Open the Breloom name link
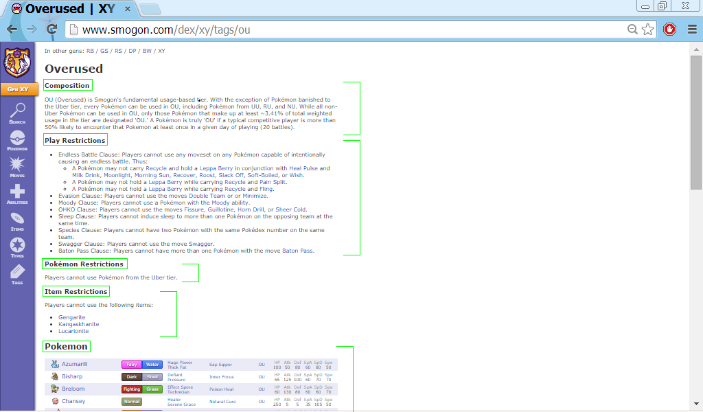This screenshot has height=412, width=703. click(x=73, y=389)
